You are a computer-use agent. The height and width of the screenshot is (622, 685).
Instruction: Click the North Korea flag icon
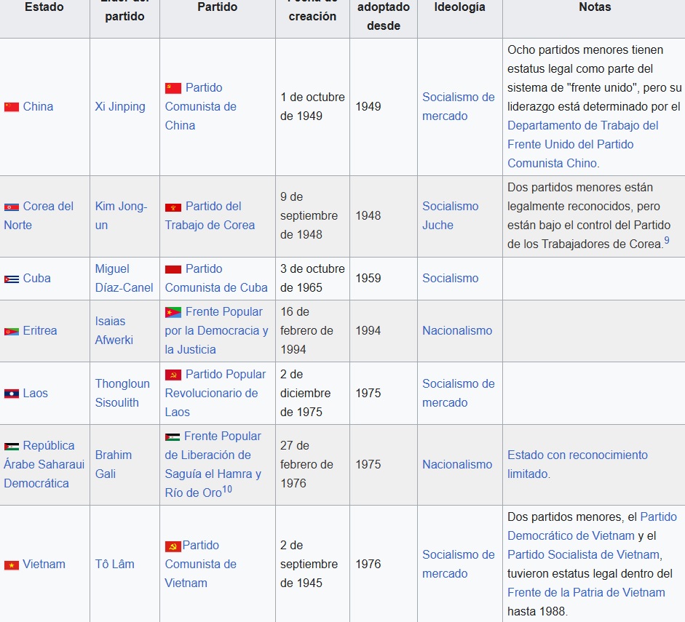pos(12,207)
